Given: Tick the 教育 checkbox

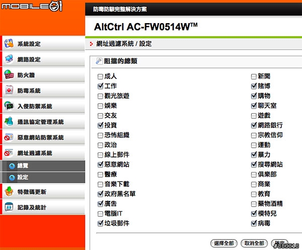Looking at the screenshot, I should 254,194.
